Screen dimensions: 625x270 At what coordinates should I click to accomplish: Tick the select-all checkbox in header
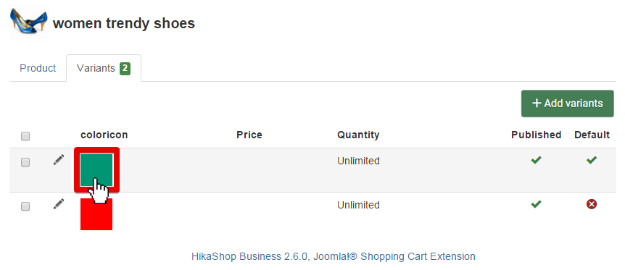(x=25, y=136)
